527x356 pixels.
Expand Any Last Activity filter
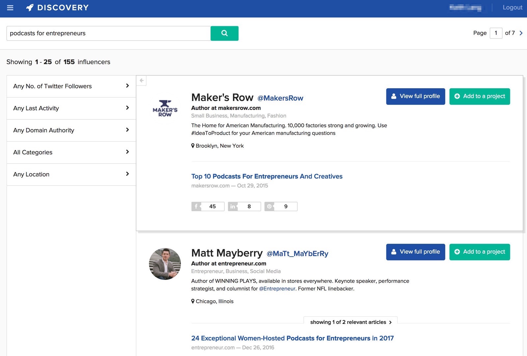[71, 108]
